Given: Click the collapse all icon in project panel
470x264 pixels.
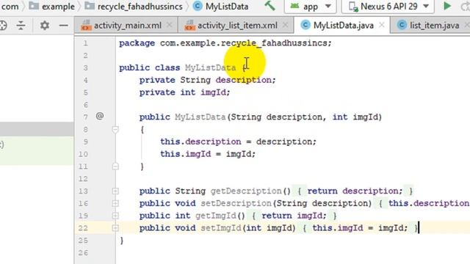Looking at the screenshot, I should point(21,26).
